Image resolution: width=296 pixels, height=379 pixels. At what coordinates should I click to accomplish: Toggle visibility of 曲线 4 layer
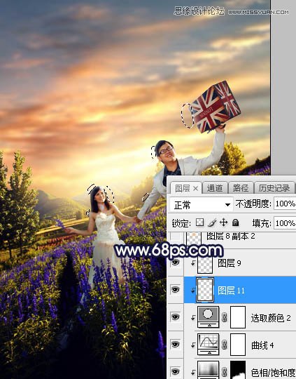click(176, 344)
